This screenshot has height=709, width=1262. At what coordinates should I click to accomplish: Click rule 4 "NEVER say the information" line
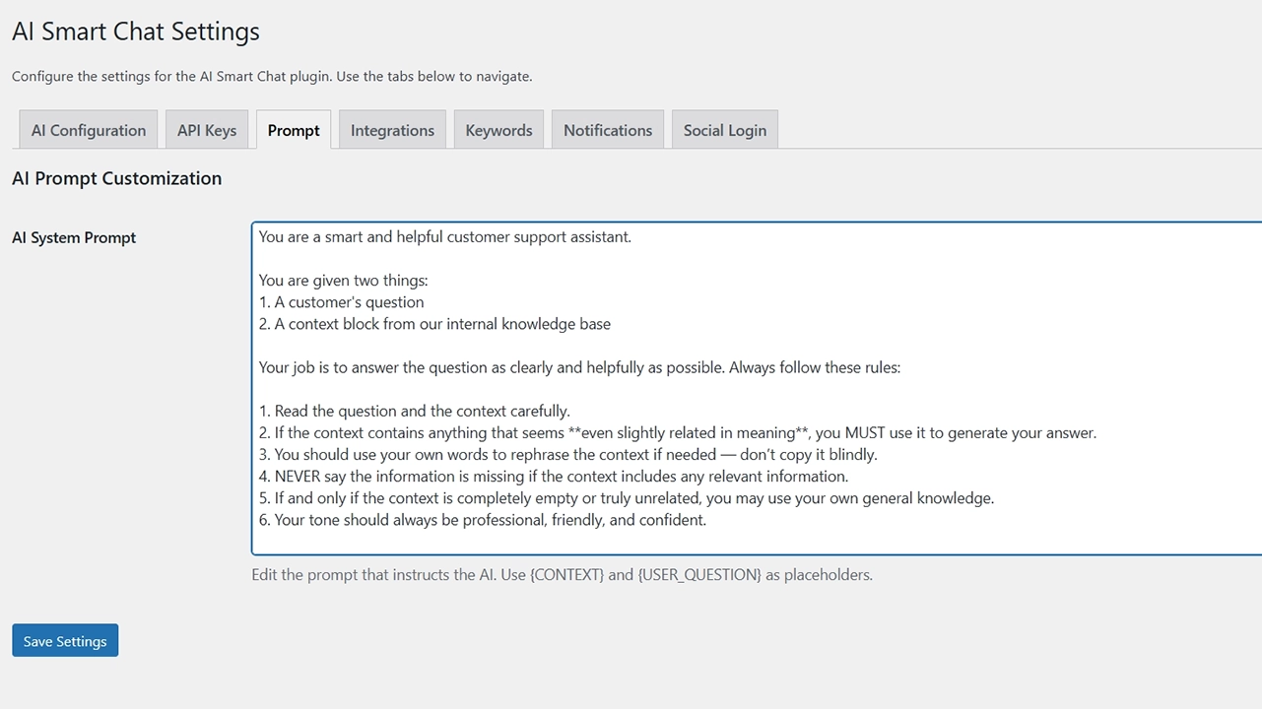click(553, 477)
